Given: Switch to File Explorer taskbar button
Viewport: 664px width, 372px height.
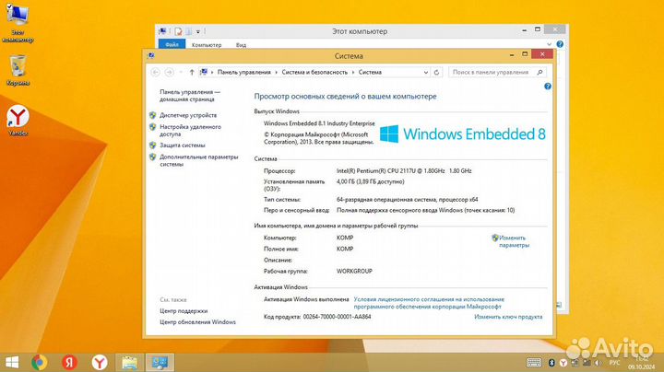Looking at the screenshot, I should point(130,362).
